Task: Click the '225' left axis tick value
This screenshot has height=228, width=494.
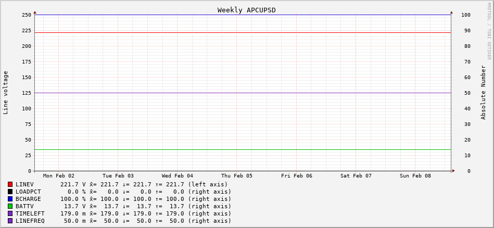Action: [27, 31]
